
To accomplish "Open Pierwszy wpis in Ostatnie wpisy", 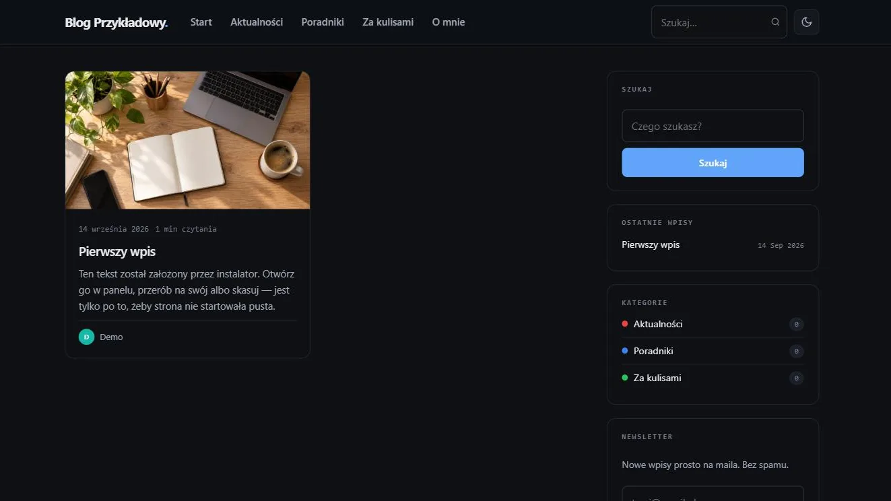I will tap(651, 244).
